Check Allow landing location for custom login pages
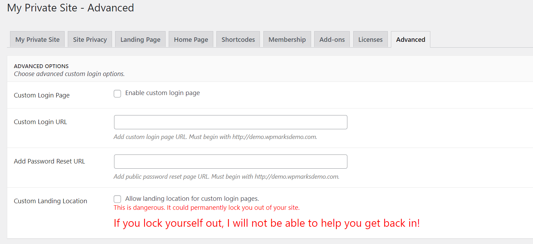This screenshot has width=533, height=244. [x=117, y=199]
